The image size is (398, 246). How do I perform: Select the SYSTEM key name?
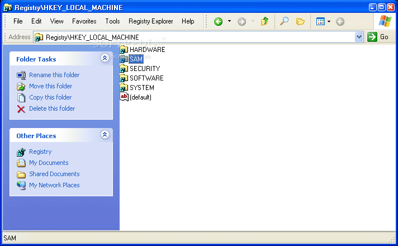point(141,88)
